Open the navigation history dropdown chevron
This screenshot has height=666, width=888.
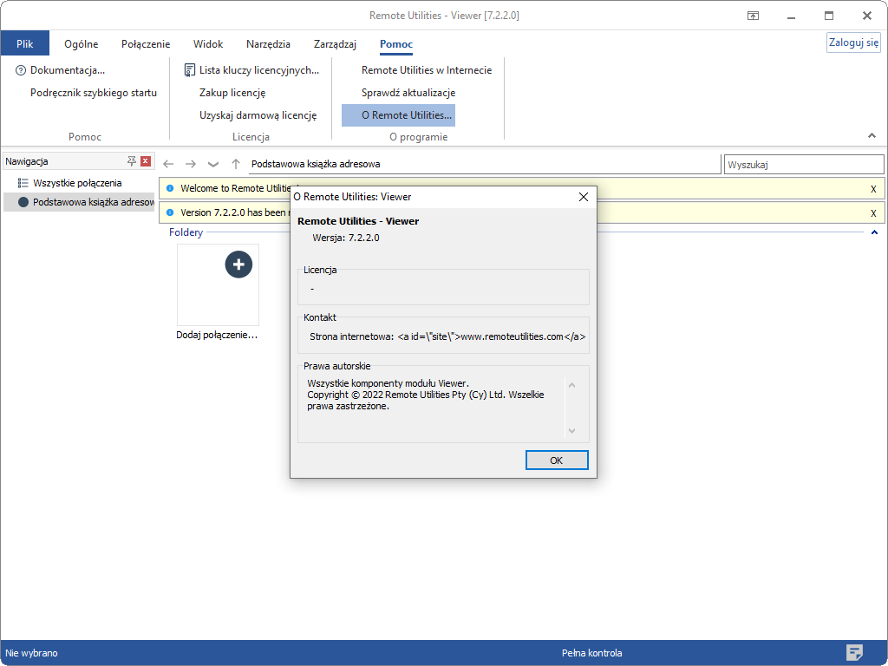tap(213, 164)
